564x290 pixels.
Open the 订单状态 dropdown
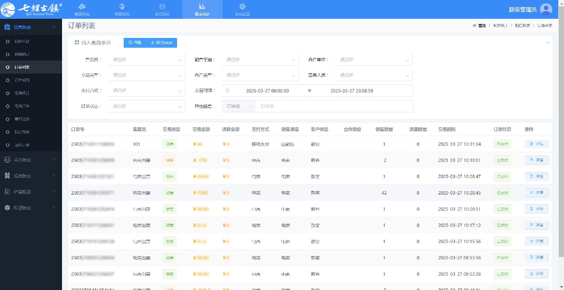pyautogui.click(x=147, y=106)
